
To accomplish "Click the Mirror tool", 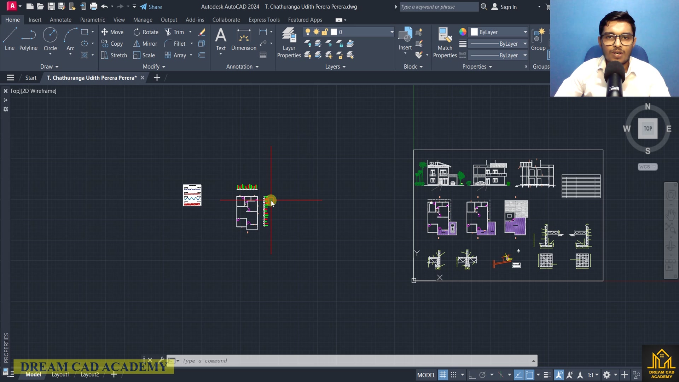I will point(145,44).
